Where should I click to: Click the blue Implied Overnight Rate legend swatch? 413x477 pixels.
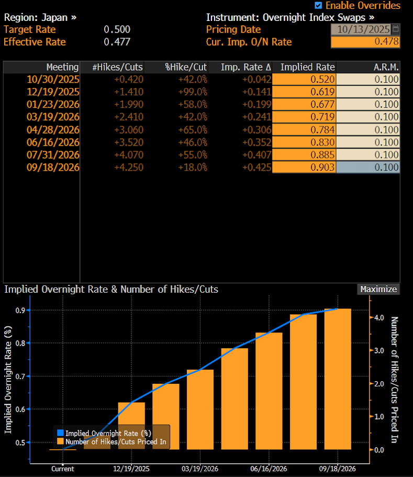pos(60,433)
